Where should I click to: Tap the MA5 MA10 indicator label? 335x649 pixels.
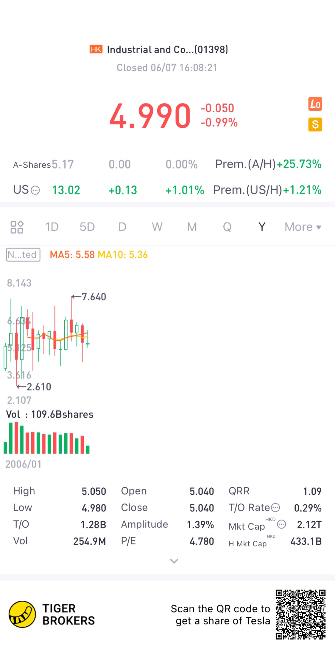click(x=99, y=255)
